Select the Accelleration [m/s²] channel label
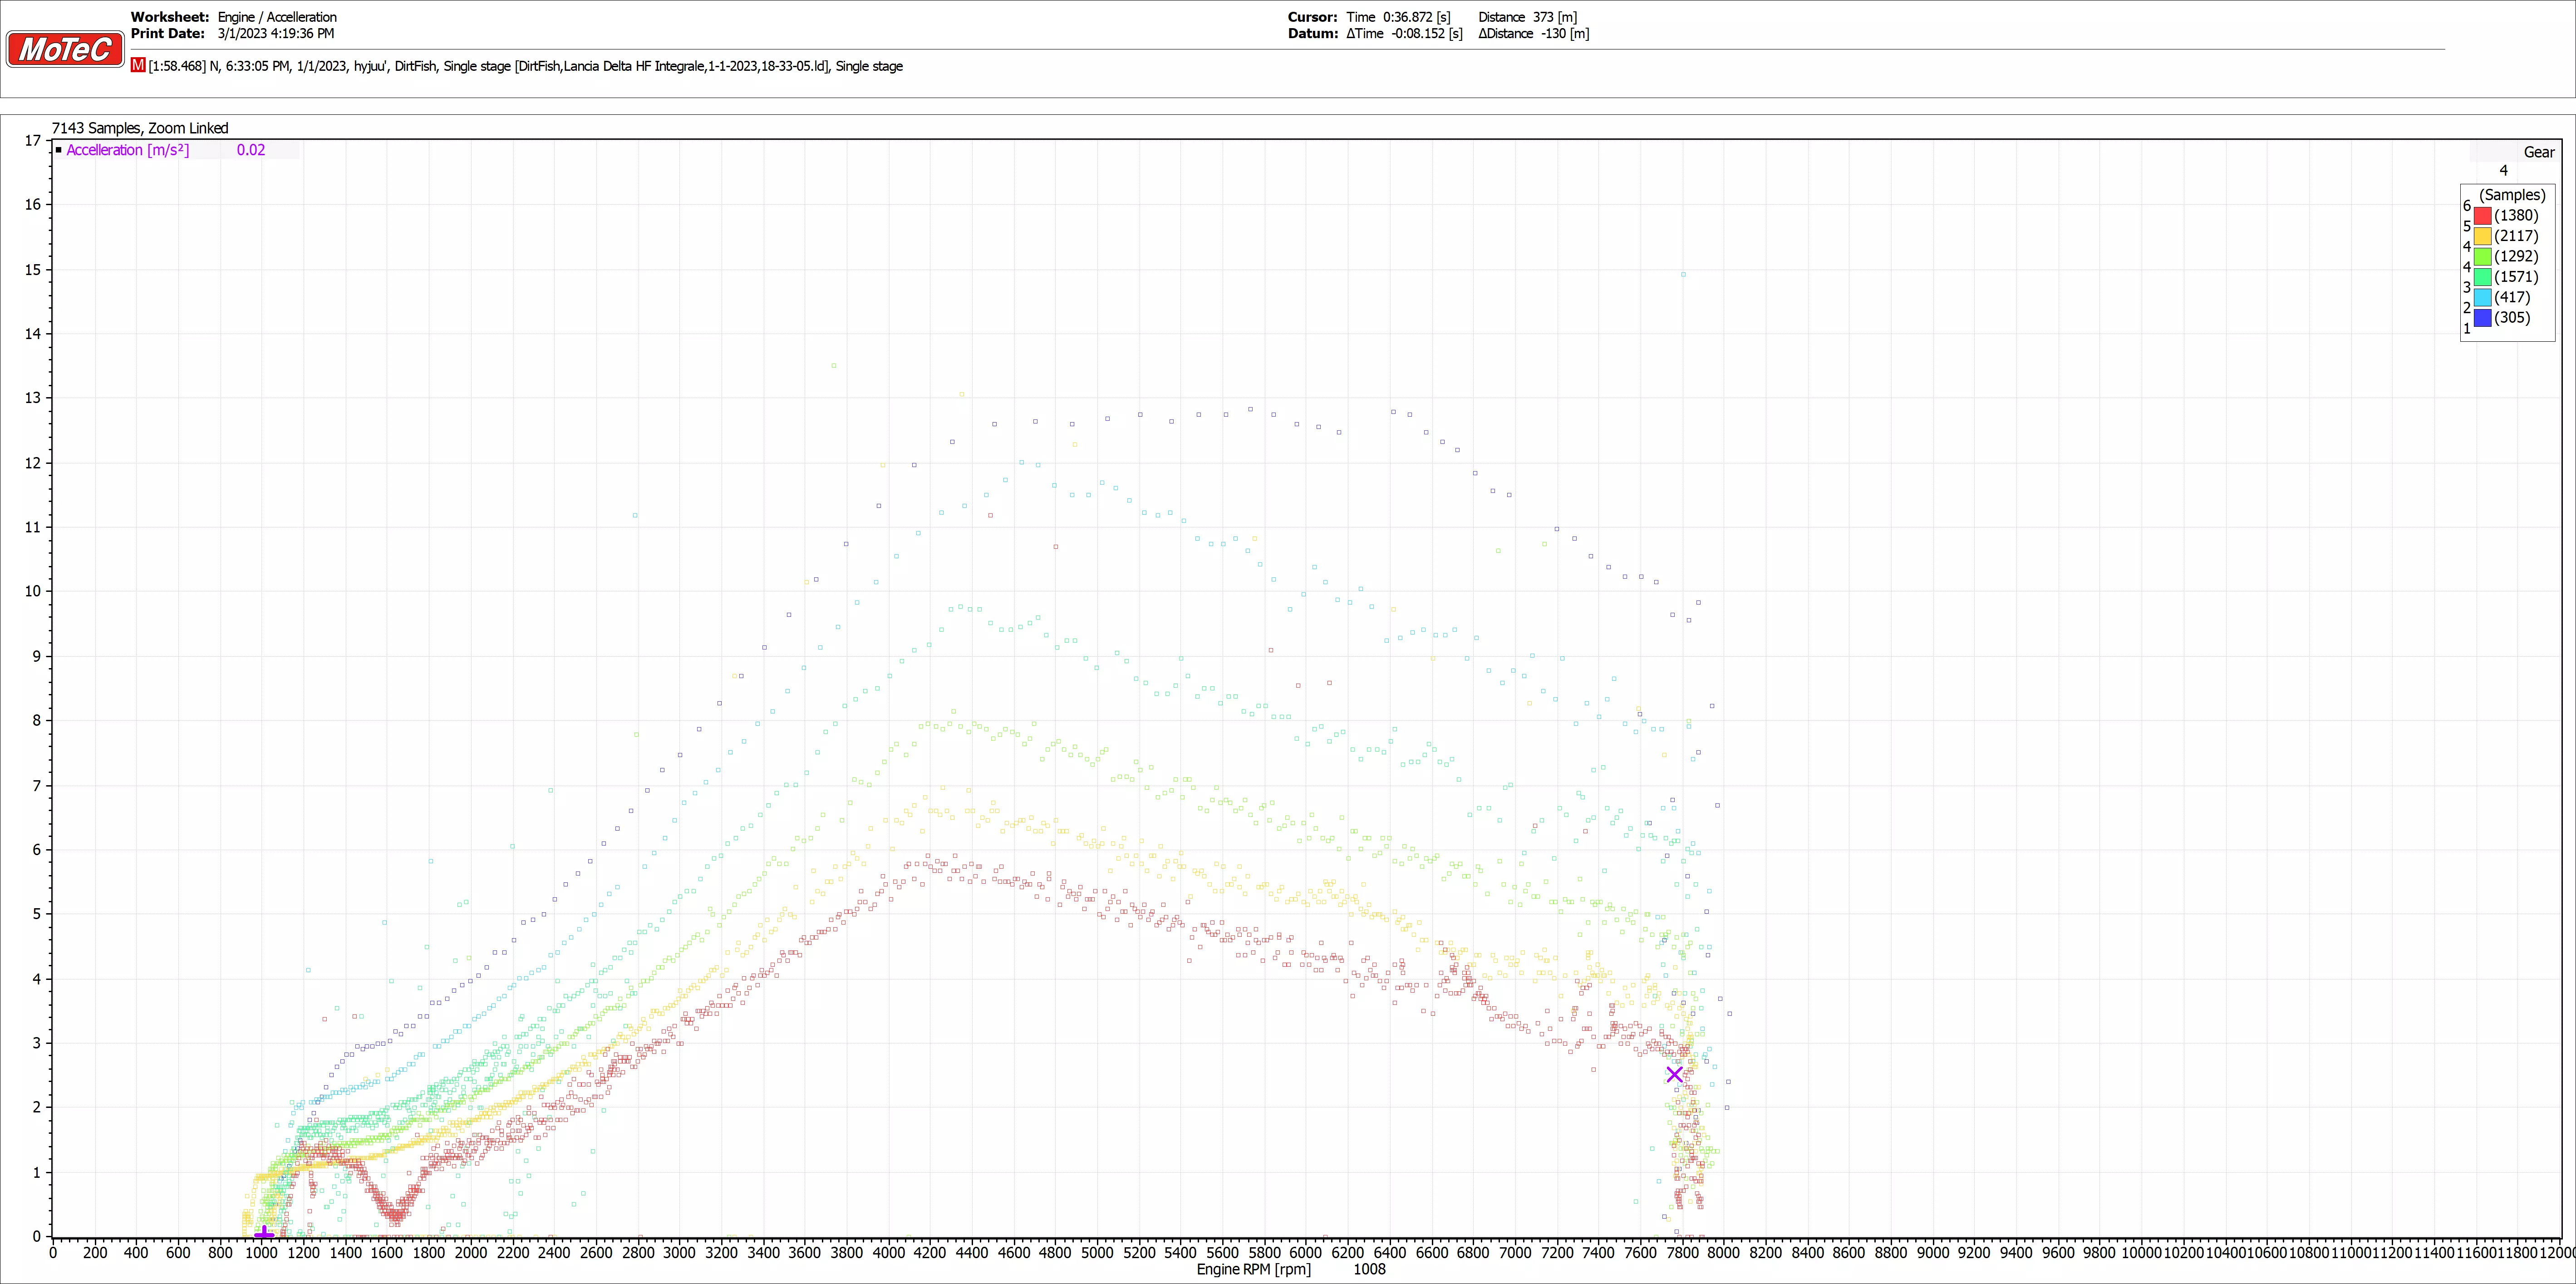This screenshot has width=2576, height=1284. (127, 150)
